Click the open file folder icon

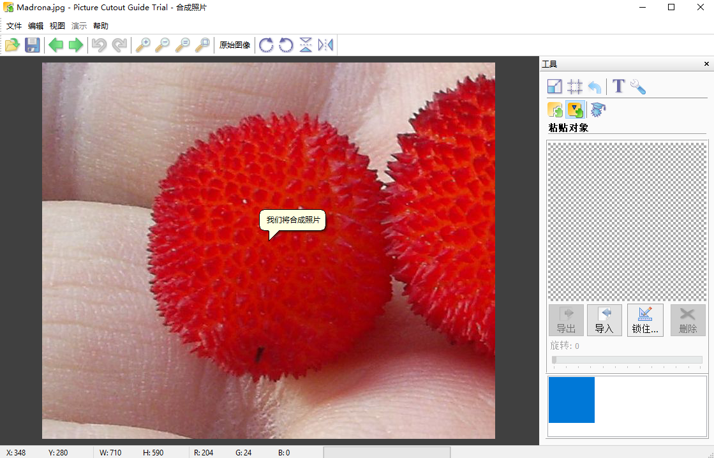[12, 45]
